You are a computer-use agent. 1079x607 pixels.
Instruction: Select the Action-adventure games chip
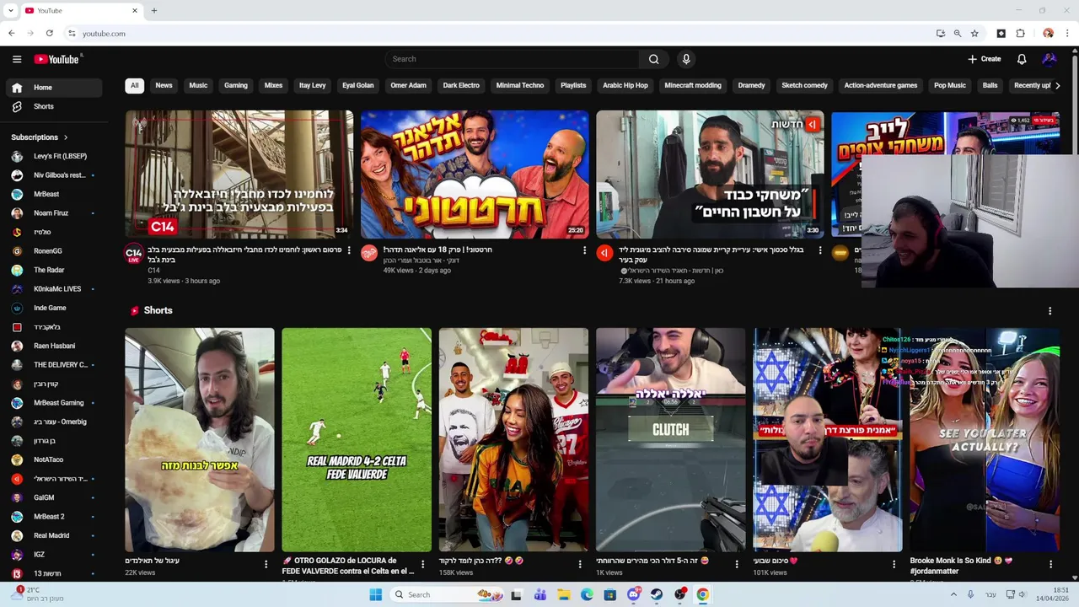click(881, 85)
